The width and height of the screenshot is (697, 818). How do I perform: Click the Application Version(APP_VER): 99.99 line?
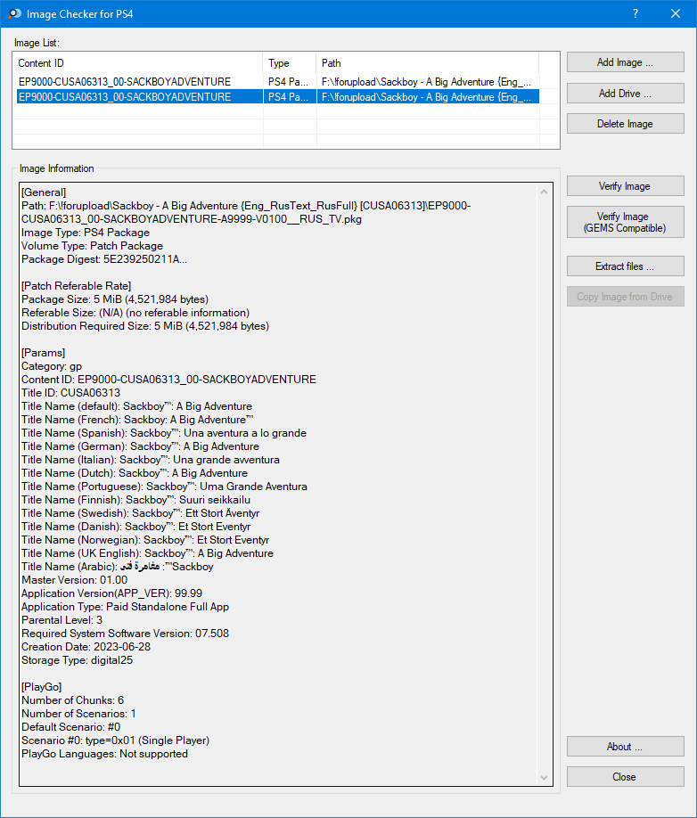pos(111,593)
